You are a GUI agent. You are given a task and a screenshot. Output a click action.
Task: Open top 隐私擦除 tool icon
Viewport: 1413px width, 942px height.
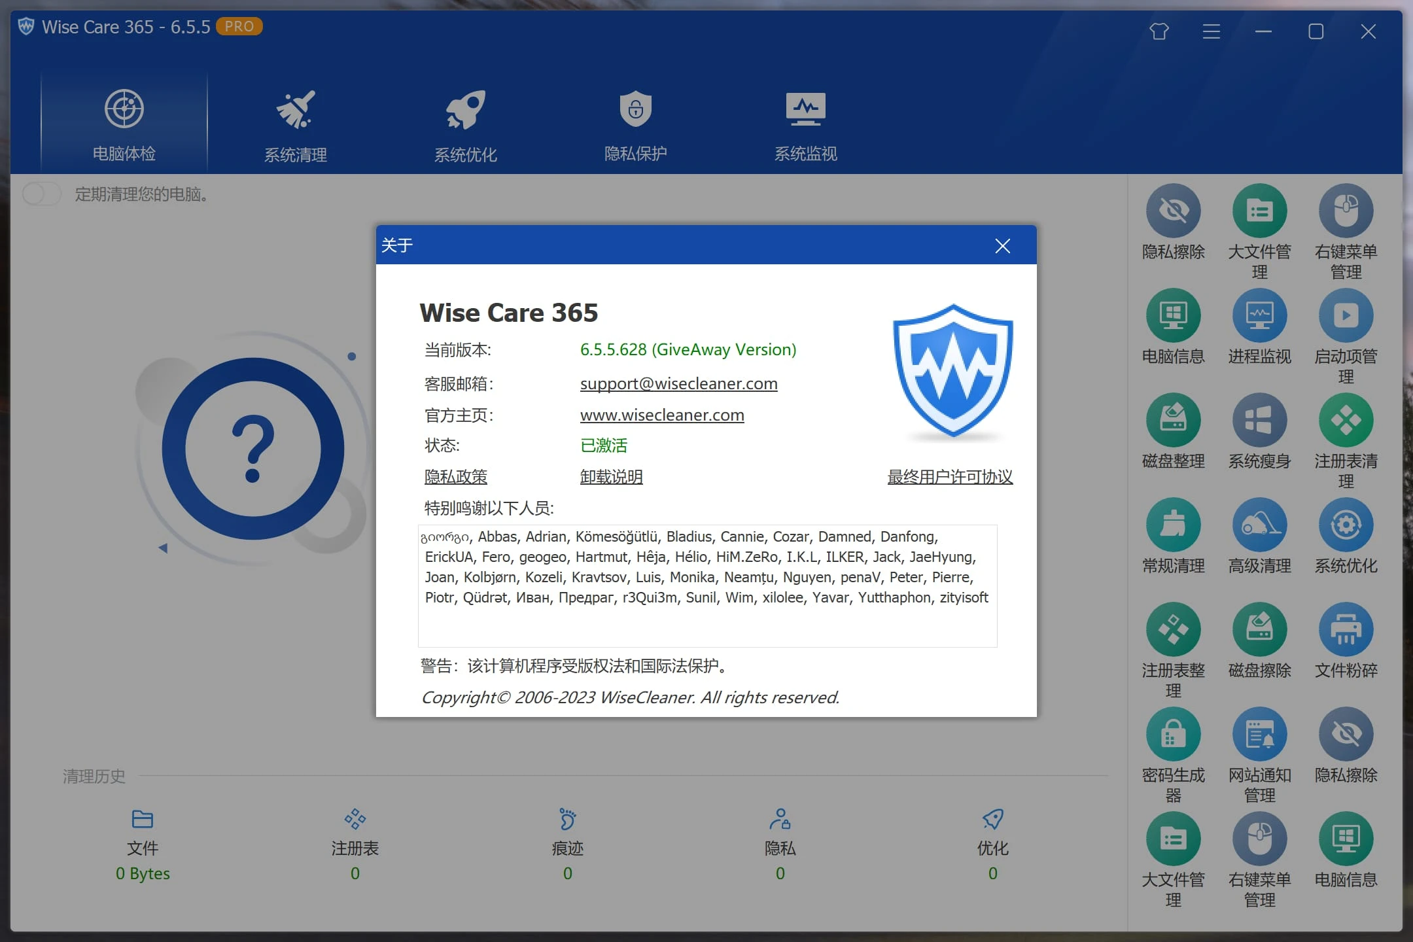[1173, 211]
